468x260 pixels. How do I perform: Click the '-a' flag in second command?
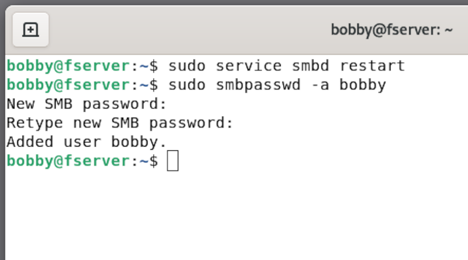click(320, 85)
